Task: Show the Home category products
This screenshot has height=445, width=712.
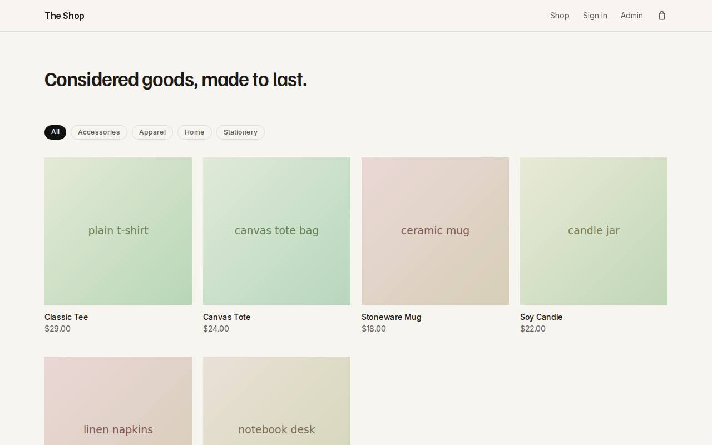Action: [x=195, y=132]
